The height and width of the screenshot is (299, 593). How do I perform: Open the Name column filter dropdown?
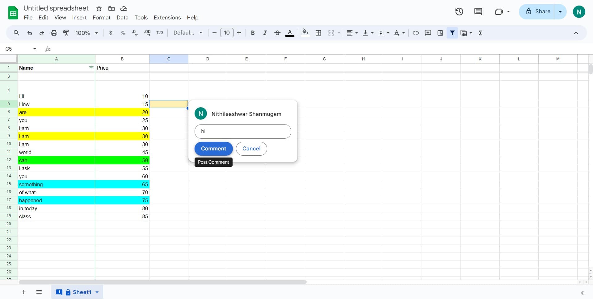coord(91,68)
